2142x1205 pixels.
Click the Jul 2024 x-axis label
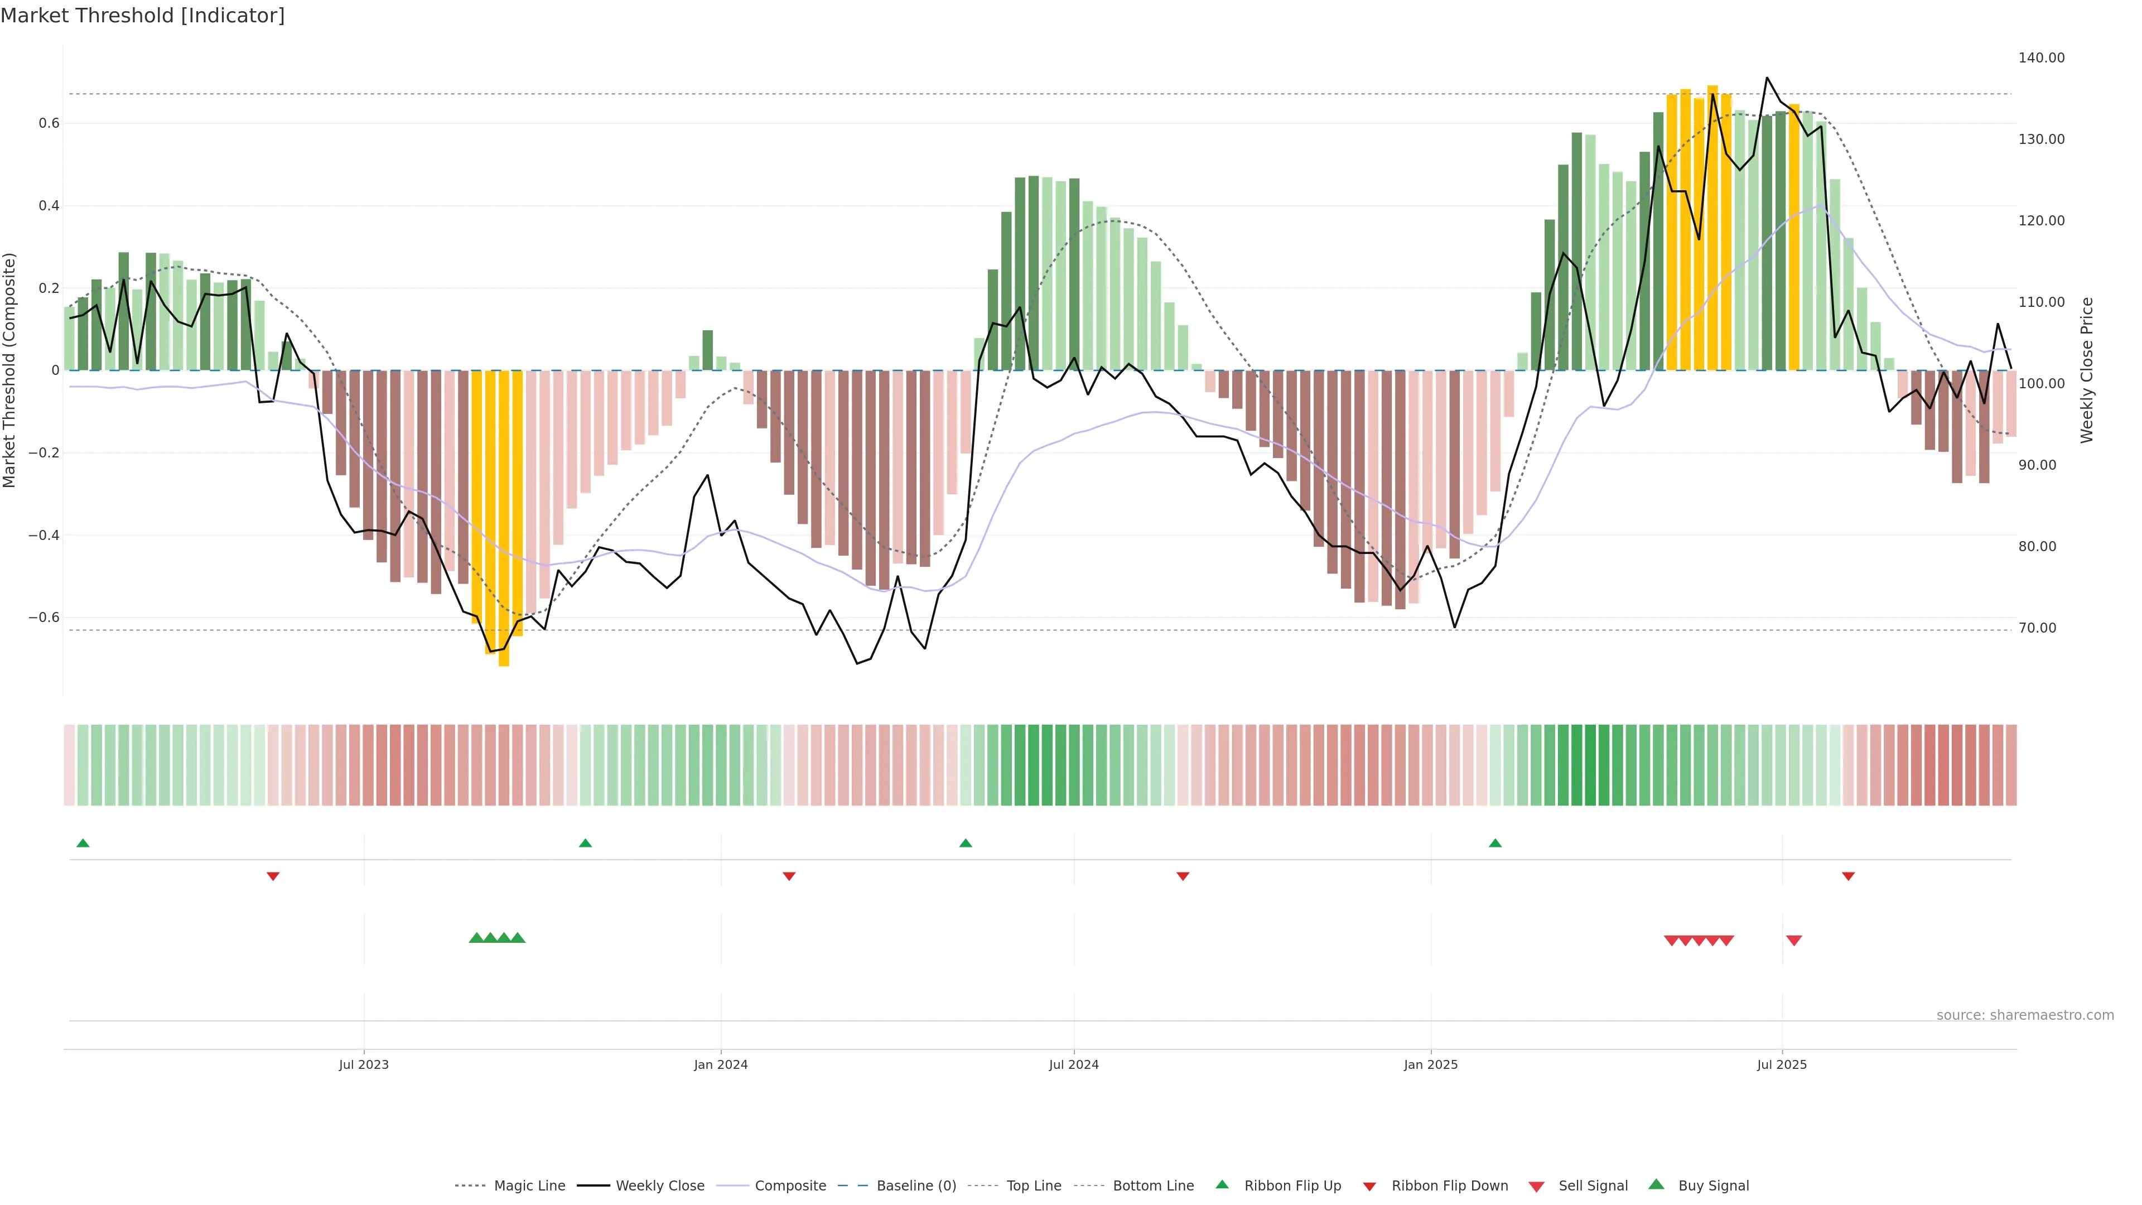tap(1073, 1064)
